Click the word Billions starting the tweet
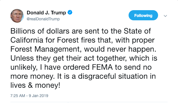 coord(23,31)
